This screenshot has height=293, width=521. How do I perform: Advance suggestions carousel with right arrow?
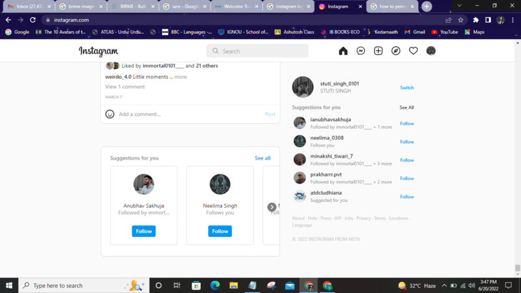pos(272,207)
